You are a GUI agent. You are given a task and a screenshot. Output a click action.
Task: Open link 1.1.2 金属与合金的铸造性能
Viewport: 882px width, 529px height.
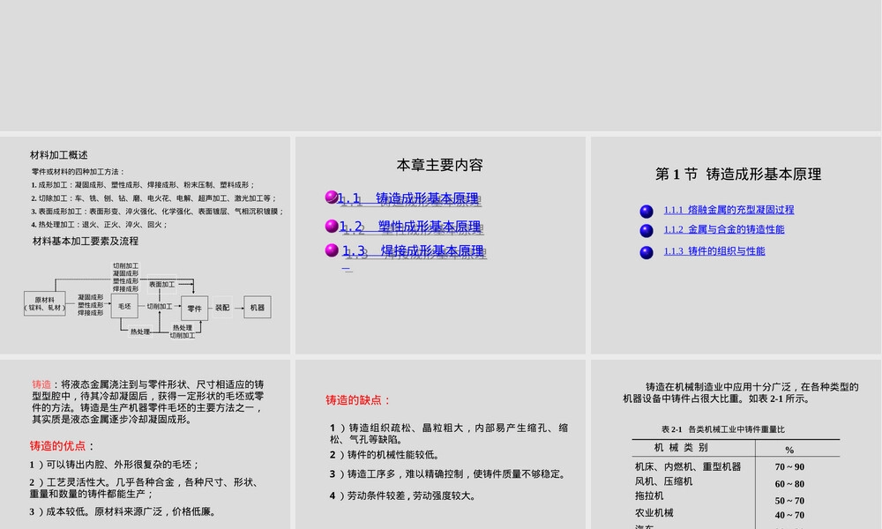tap(723, 229)
